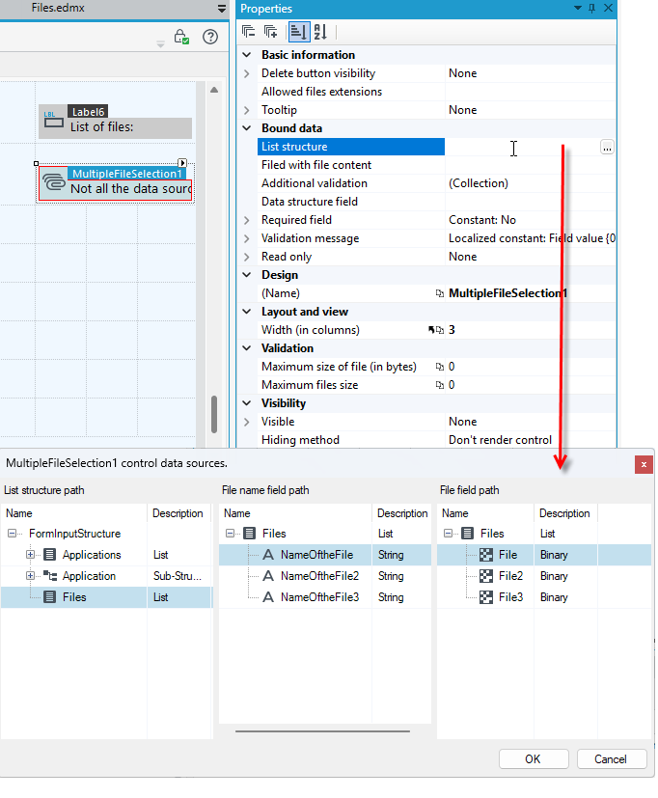Open the help question mark icon

point(210,37)
